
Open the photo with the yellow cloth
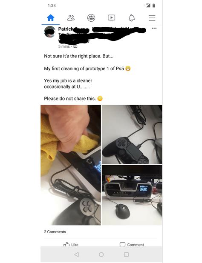coord(71,165)
